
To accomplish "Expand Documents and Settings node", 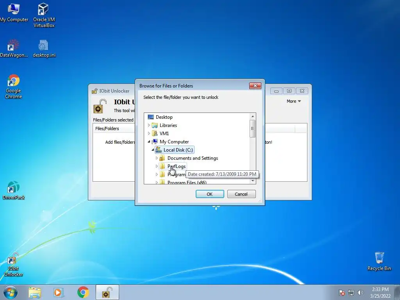I will coord(157,158).
